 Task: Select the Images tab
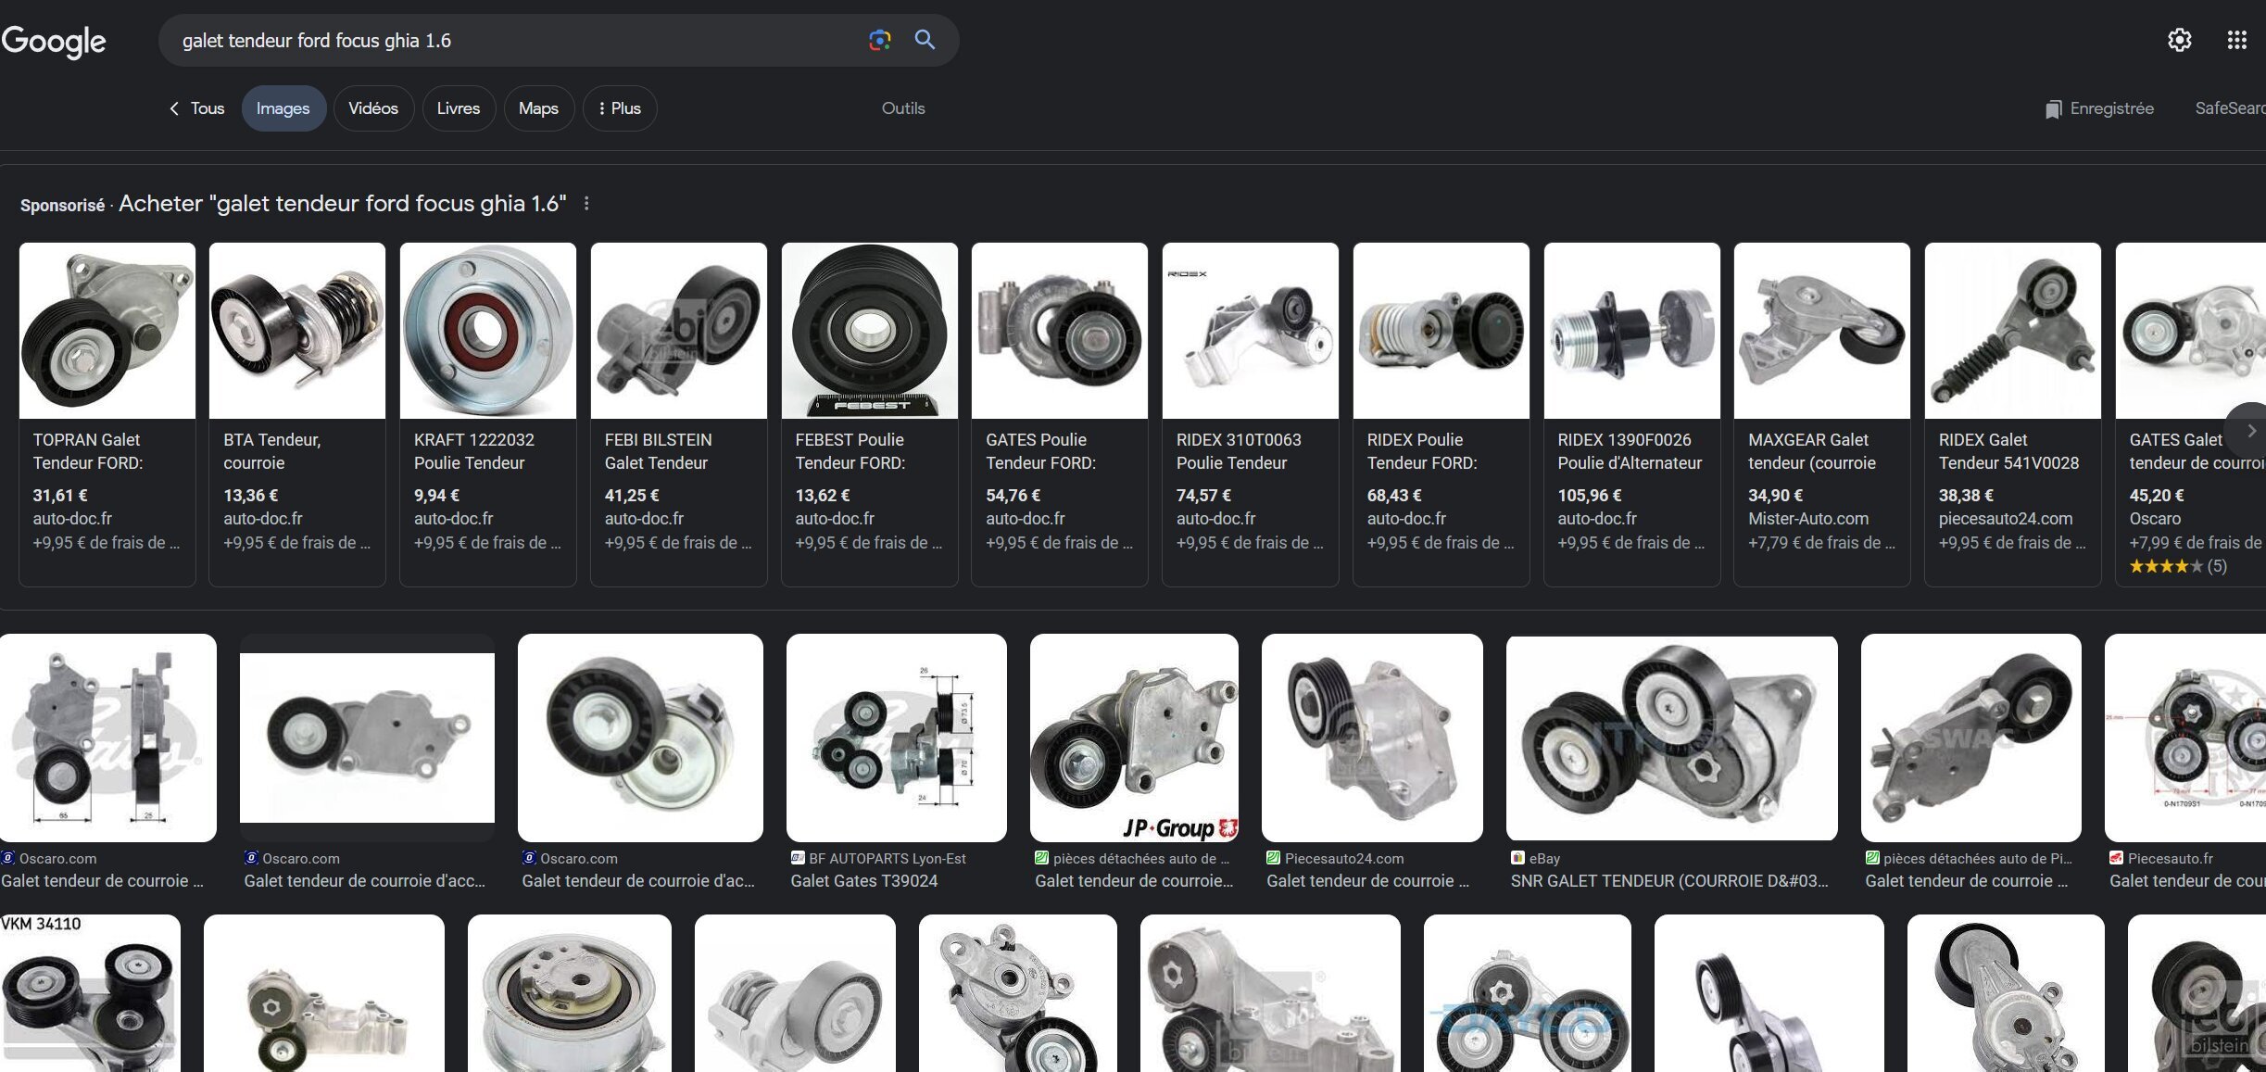283,108
